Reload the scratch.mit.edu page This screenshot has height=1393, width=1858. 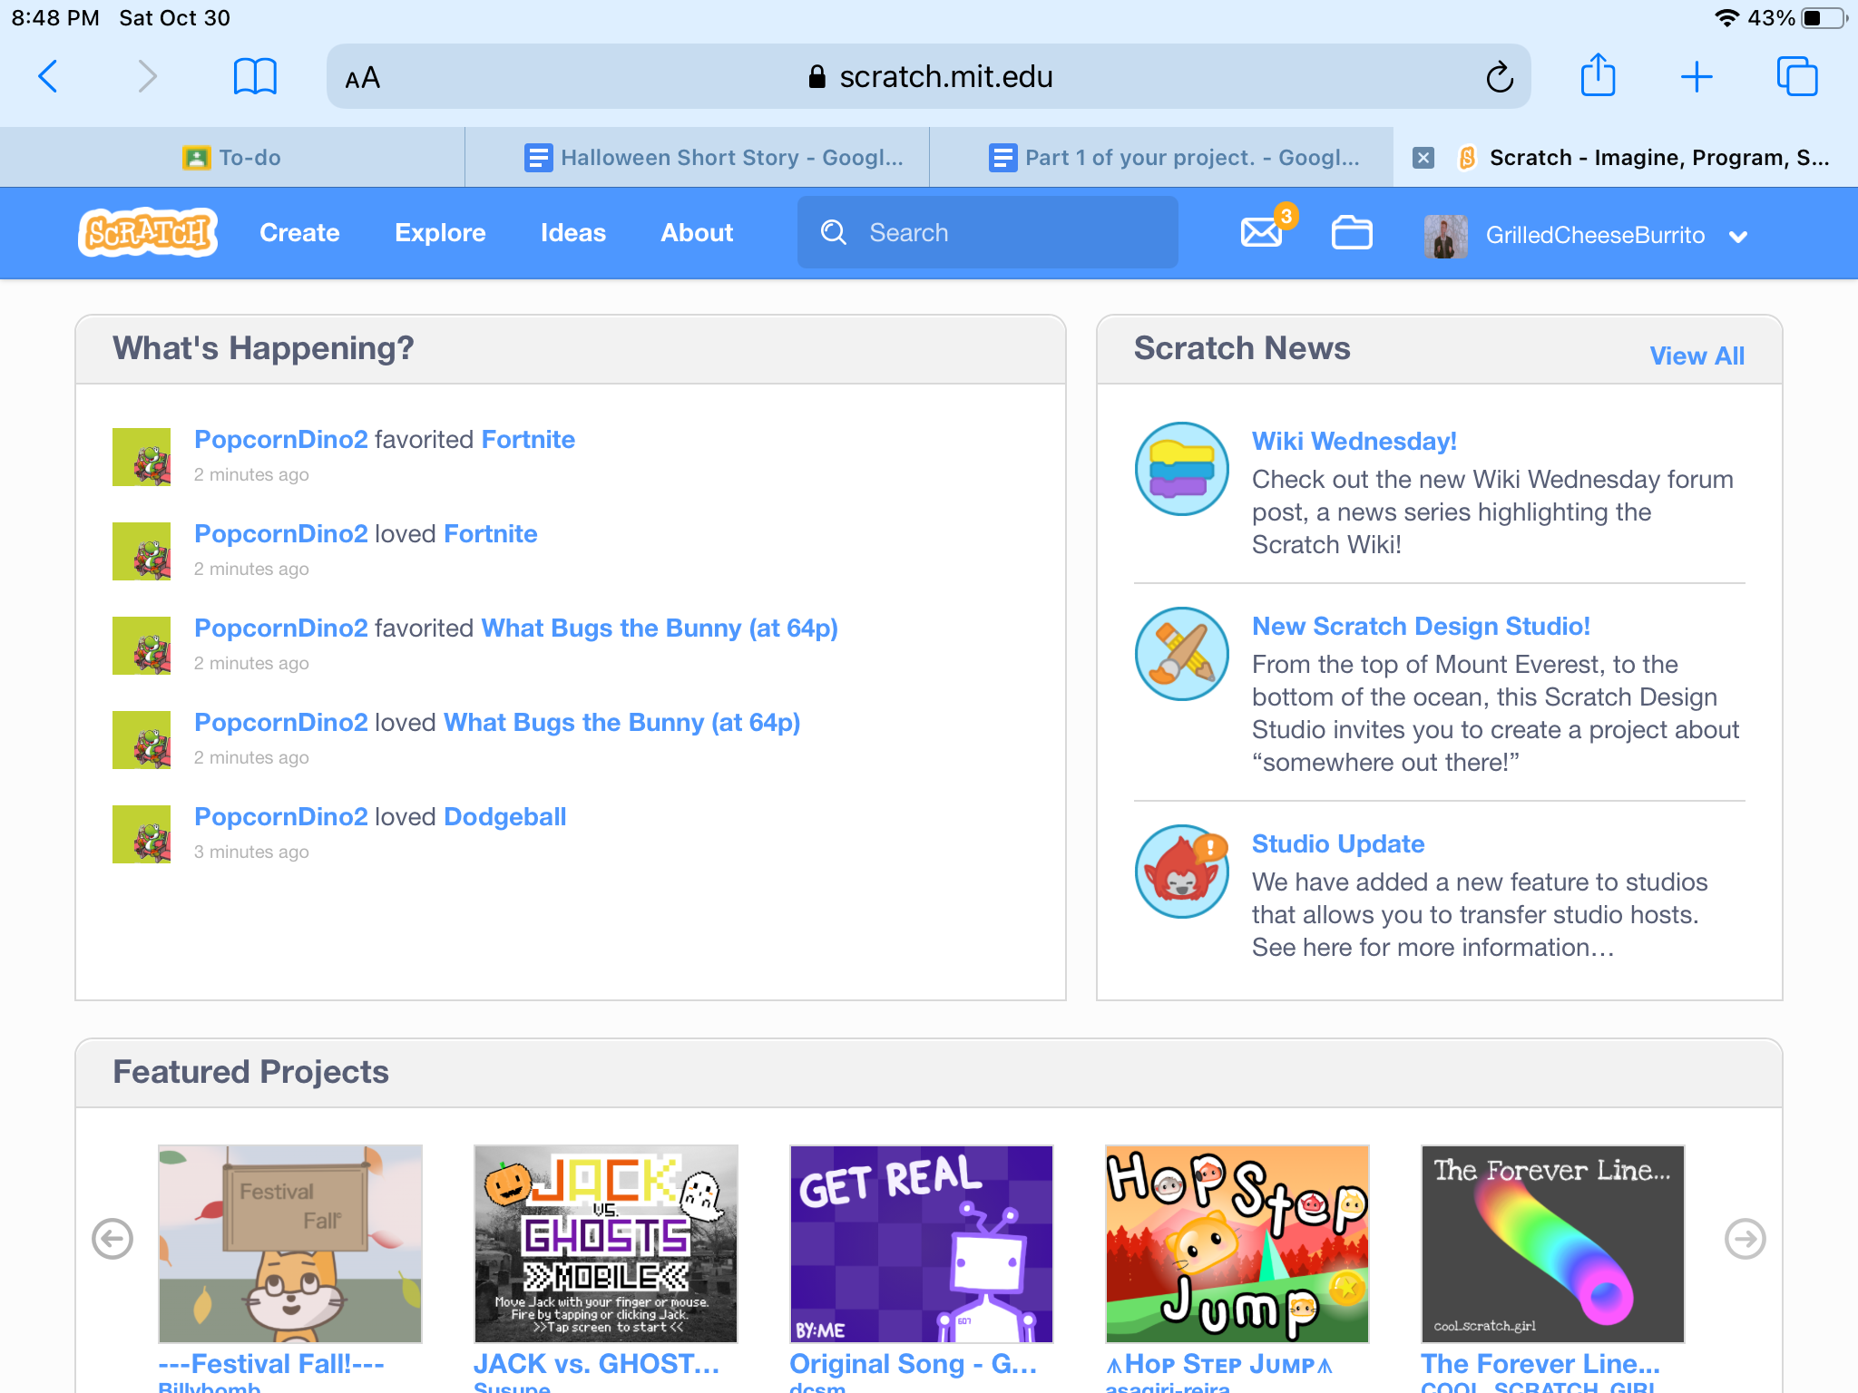[x=1500, y=76]
